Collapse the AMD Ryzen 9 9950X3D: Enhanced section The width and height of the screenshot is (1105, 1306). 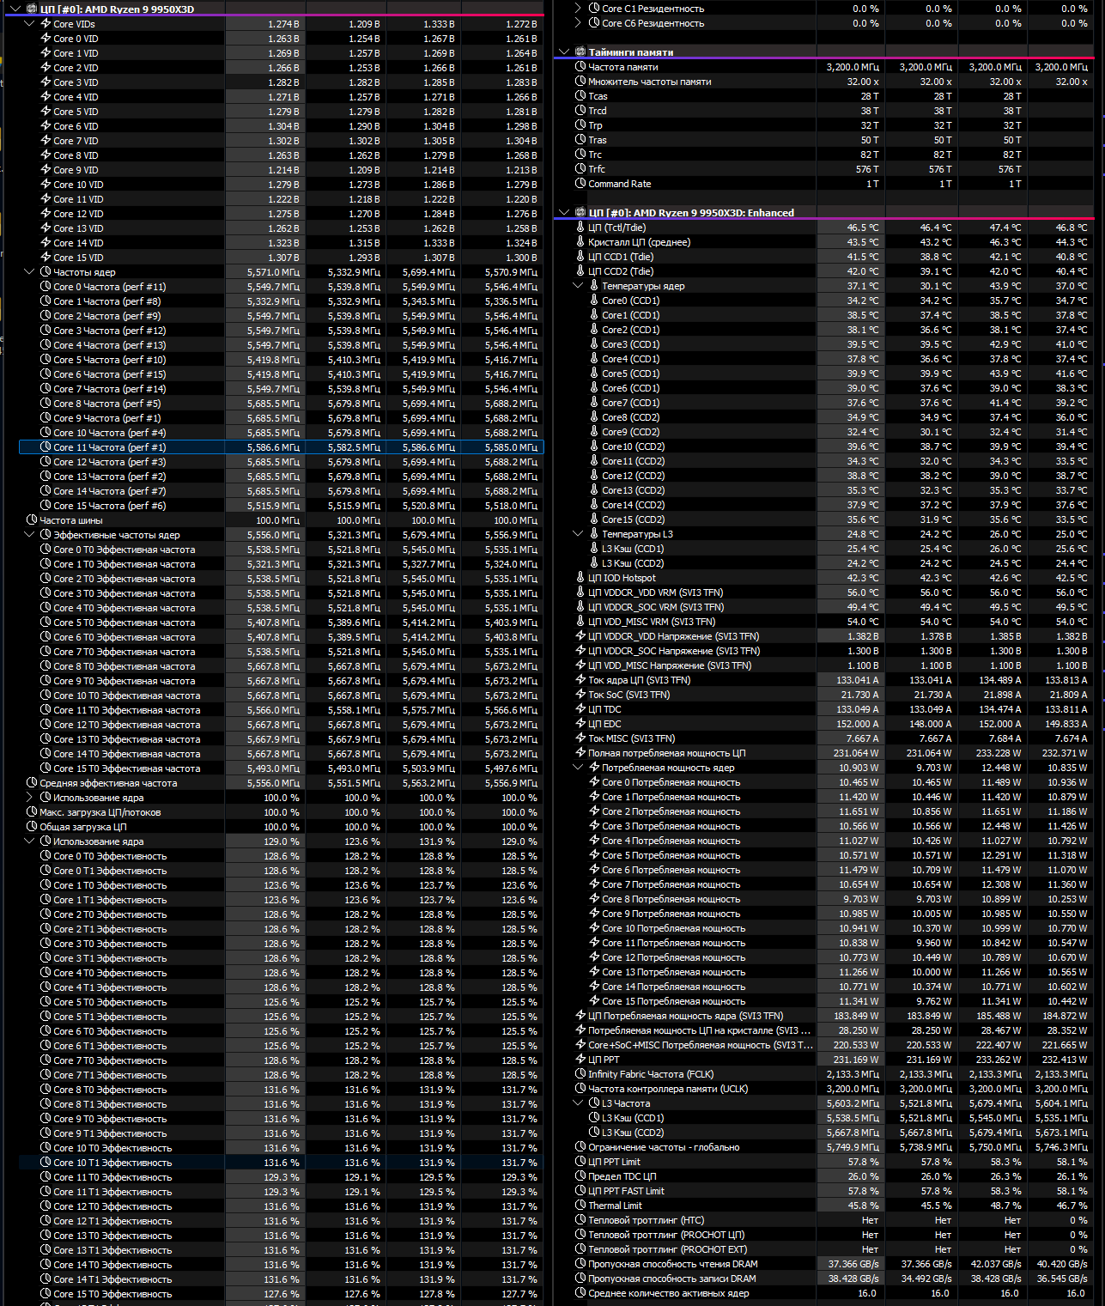pos(564,213)
